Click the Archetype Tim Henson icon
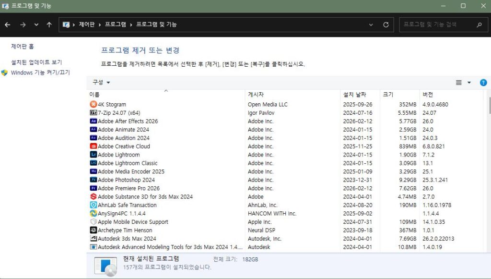 point(94,230)
